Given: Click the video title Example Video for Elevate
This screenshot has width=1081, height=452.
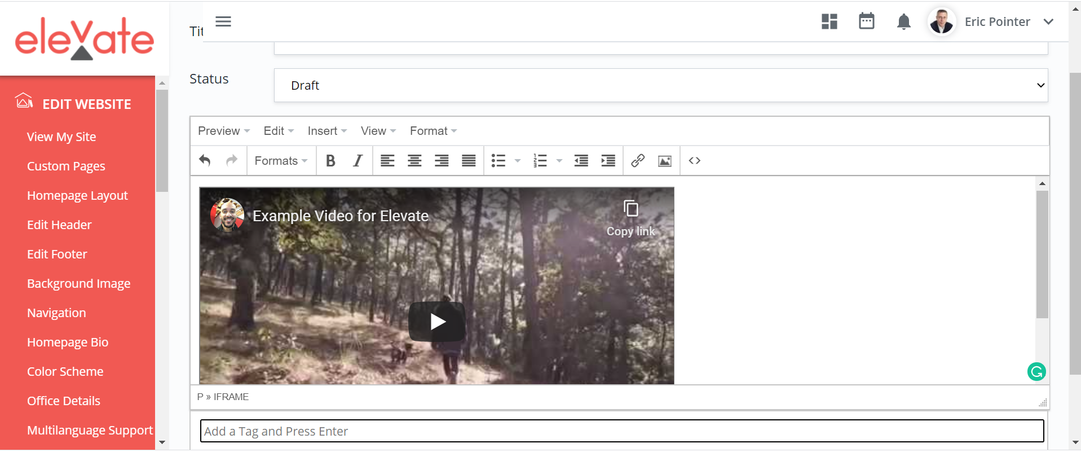Looking at the screenshot, I should coord(341,216).
